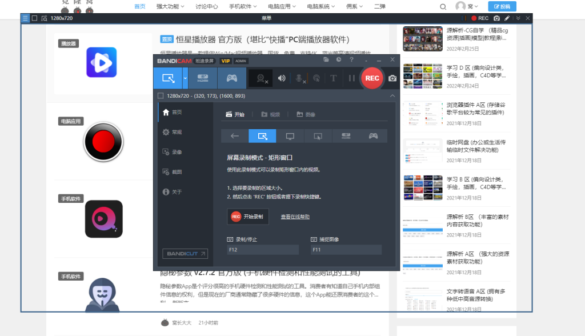Click the red record button app thumbnail
Viewport: 585px width, 336px height.
[103, 142]
